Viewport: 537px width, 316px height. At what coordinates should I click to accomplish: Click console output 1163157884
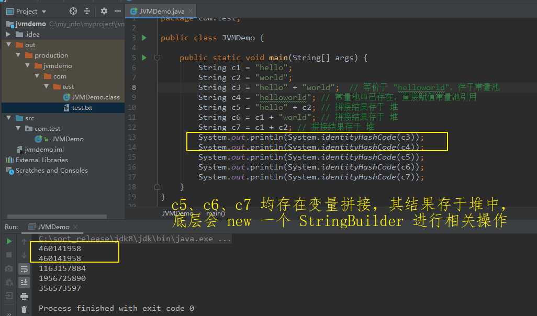[62, 268]
